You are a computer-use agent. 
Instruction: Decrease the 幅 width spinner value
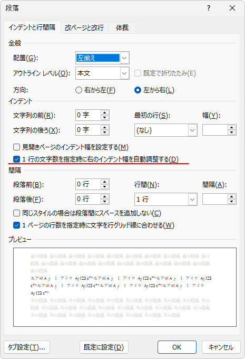tap(232, 133)
